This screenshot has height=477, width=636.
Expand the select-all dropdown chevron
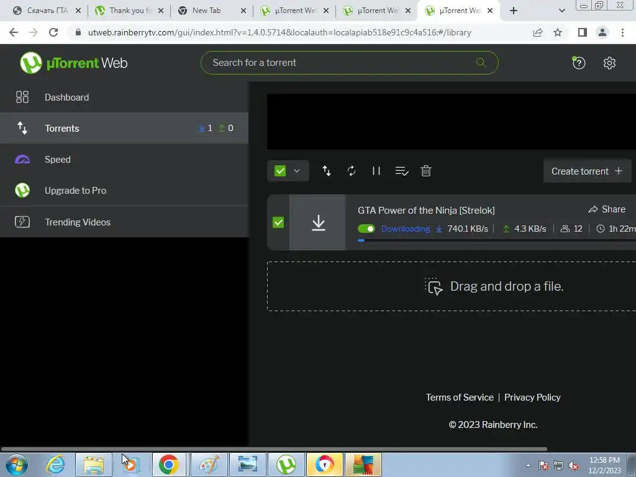[297, 171]
